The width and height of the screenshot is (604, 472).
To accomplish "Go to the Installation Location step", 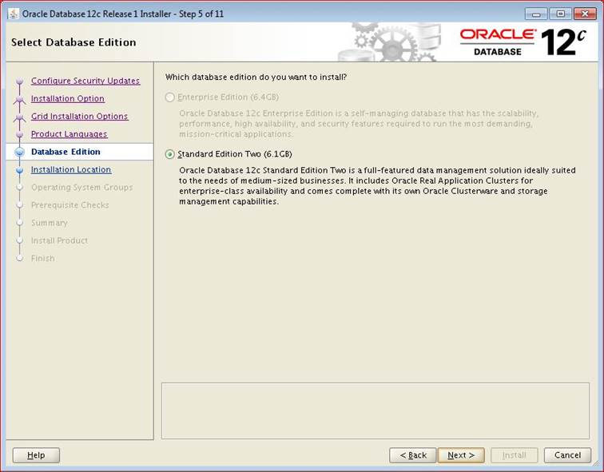I will click(71, 169).
